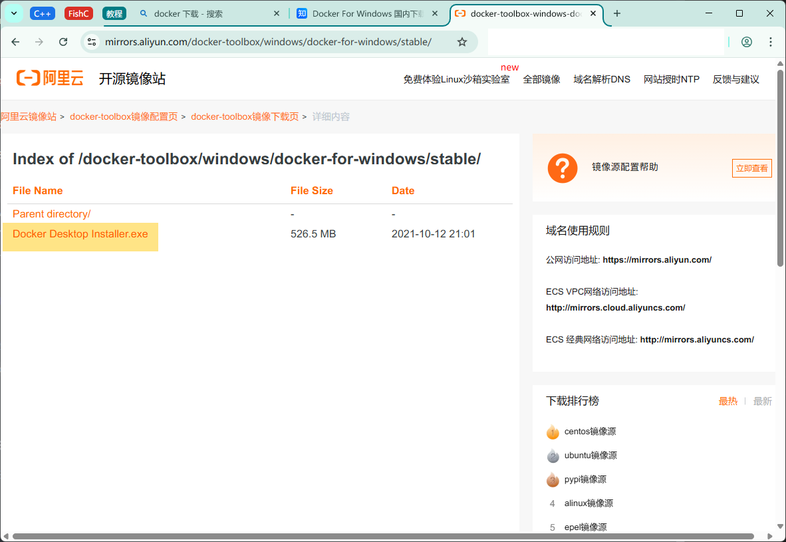Click the File Size column header
This screenshot has height=542, width=786.
[312, 190]
